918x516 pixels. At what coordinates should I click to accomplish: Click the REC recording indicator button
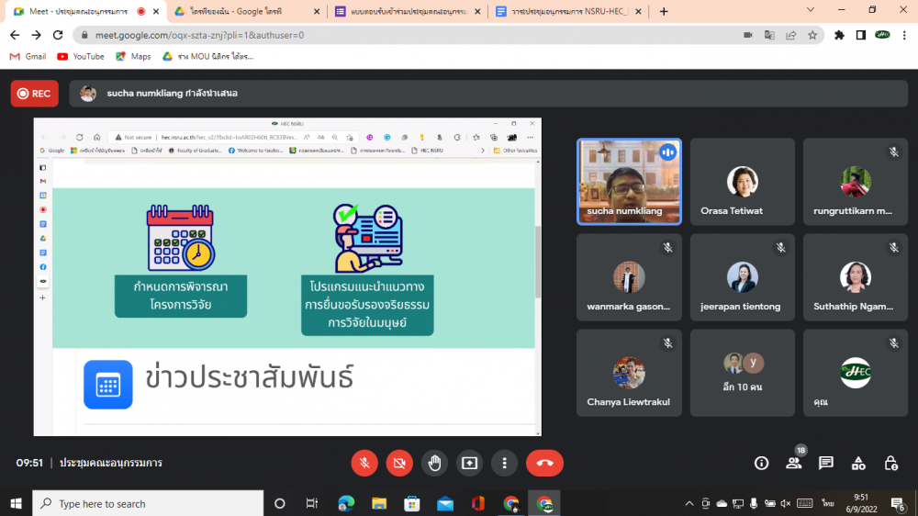click(x=34, y=93)
